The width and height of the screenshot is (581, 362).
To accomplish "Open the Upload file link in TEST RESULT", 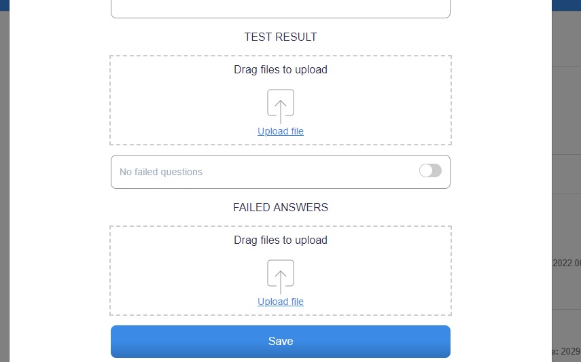I will click(x=281, y=131).
